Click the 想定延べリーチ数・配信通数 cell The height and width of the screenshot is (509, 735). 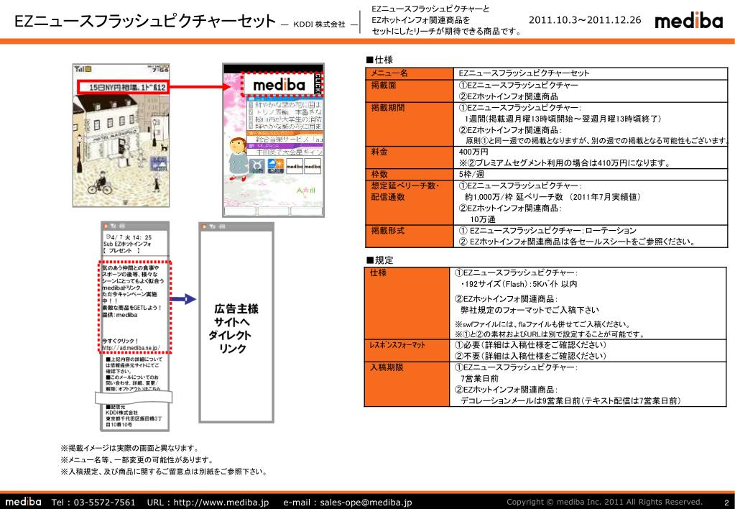pos(410,202)
